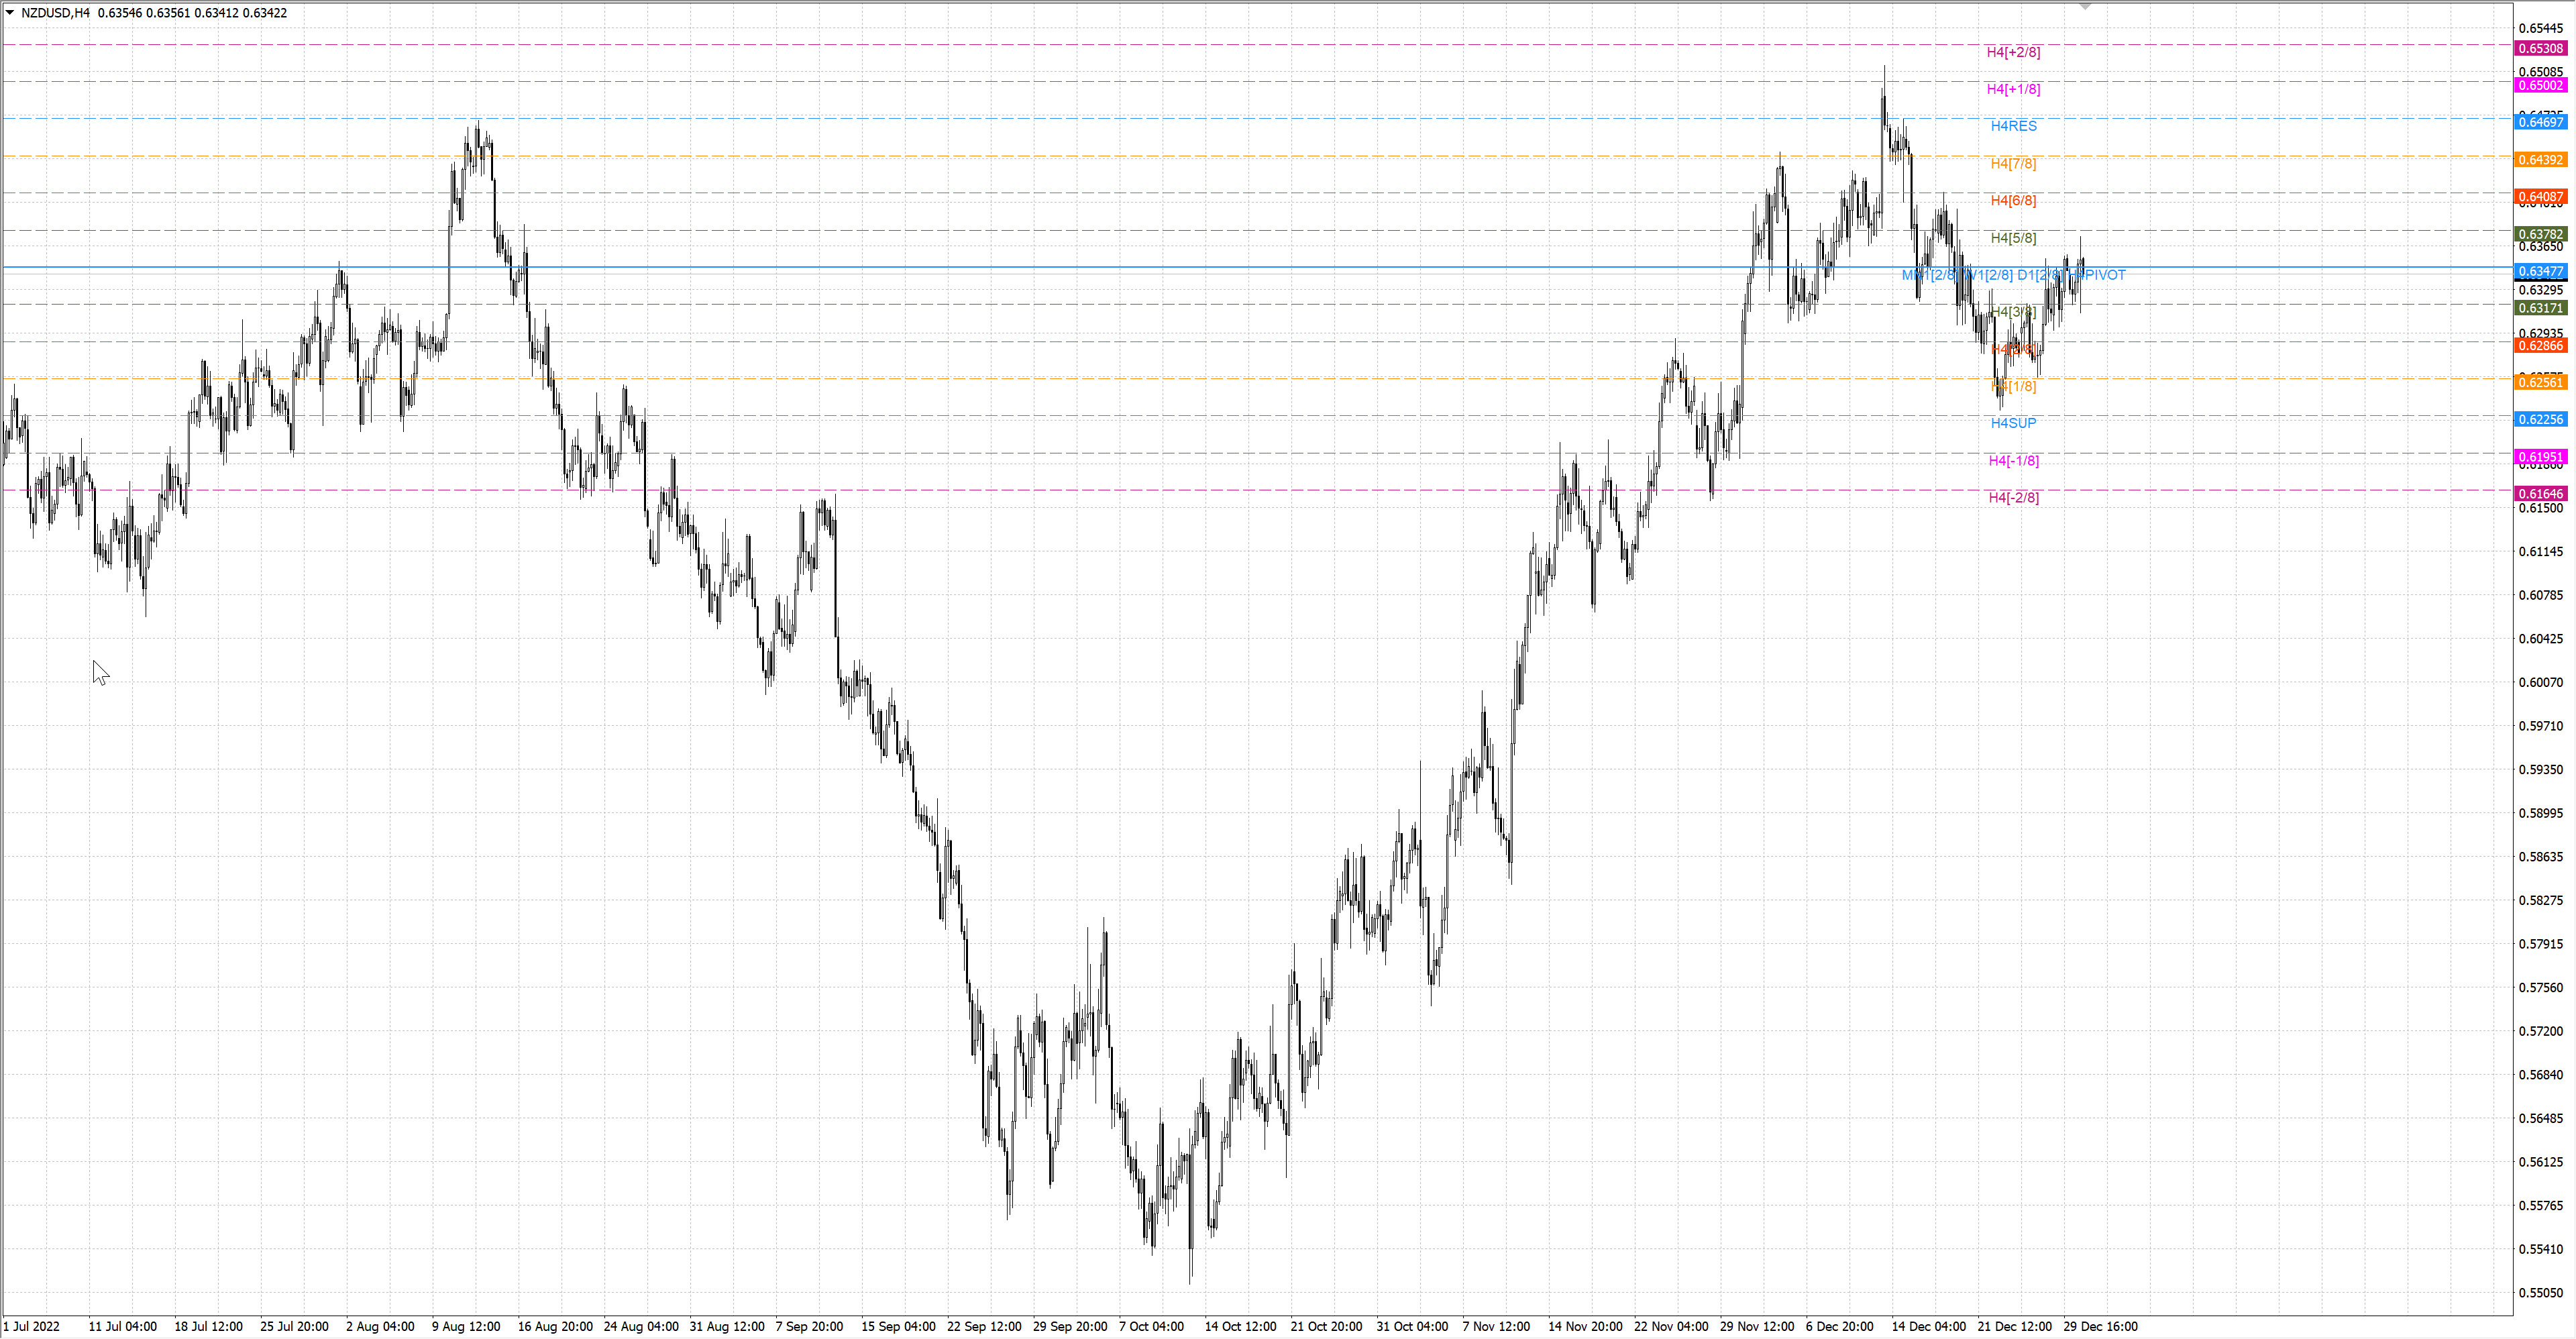The height and width of the screenshot is (1339, 2576).
Task: Click the green 0.63171 price tag
Action: (2540, 308)
